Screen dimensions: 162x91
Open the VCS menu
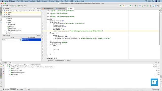coord(71,1)
